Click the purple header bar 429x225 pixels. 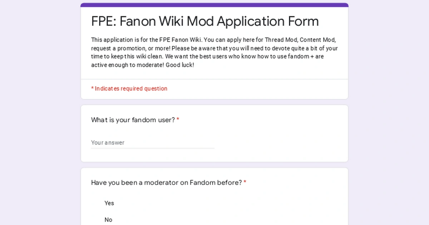pyautogui.click(x=214, y=4)
